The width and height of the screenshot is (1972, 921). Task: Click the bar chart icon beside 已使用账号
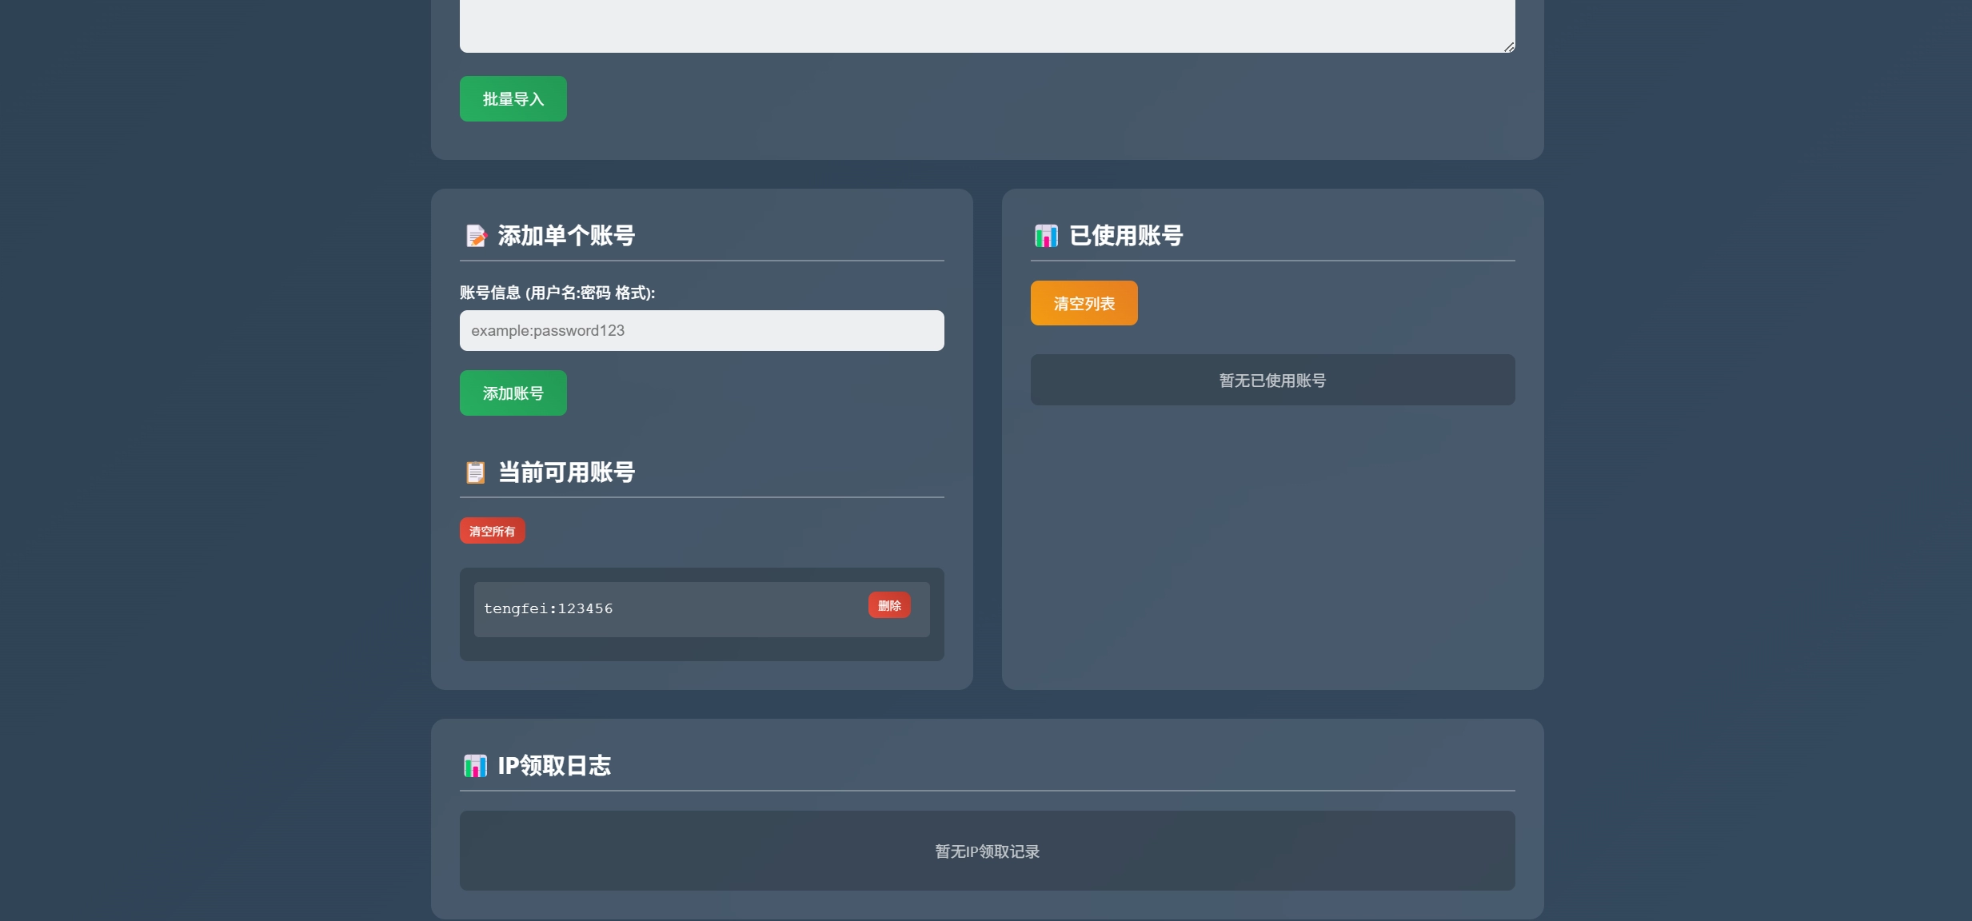[1046, 236]
